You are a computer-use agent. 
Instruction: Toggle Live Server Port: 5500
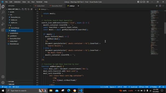tap(144, 87)
